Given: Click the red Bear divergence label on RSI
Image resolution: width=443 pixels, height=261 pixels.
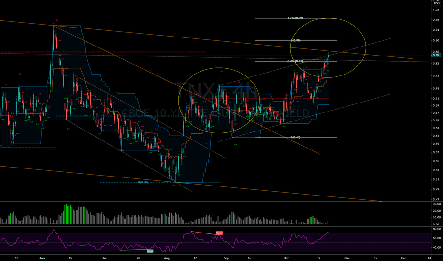Looking at the screenshot, I should pyautogui.click(x=220, y=233).
